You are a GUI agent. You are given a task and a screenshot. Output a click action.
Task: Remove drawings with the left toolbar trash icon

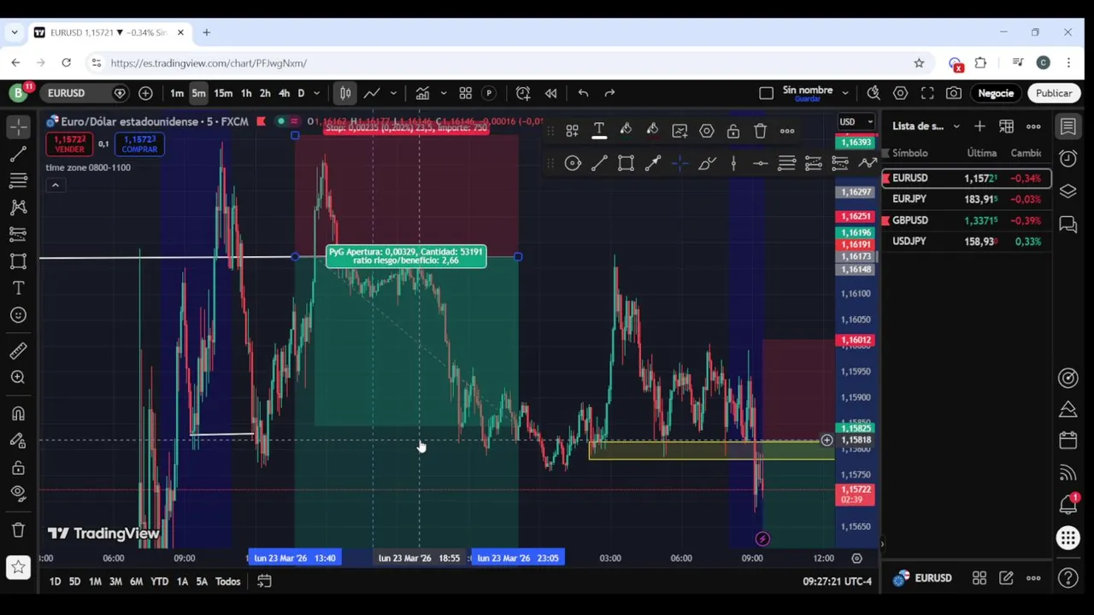pyautogui.click(x=18, y=530)
